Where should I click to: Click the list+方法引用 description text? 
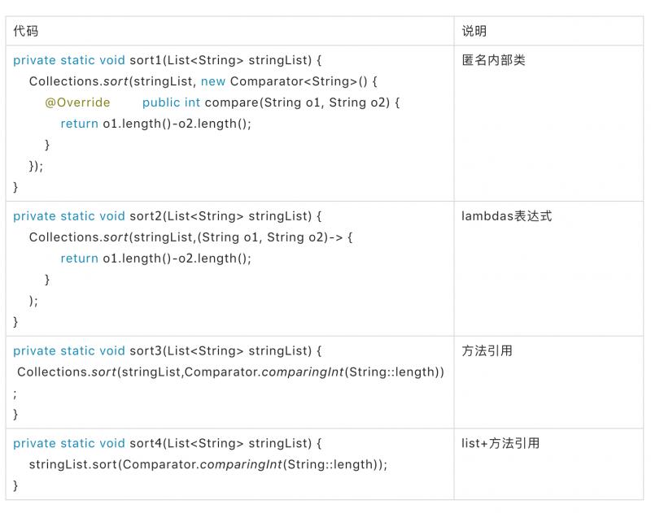click(500, 443)
